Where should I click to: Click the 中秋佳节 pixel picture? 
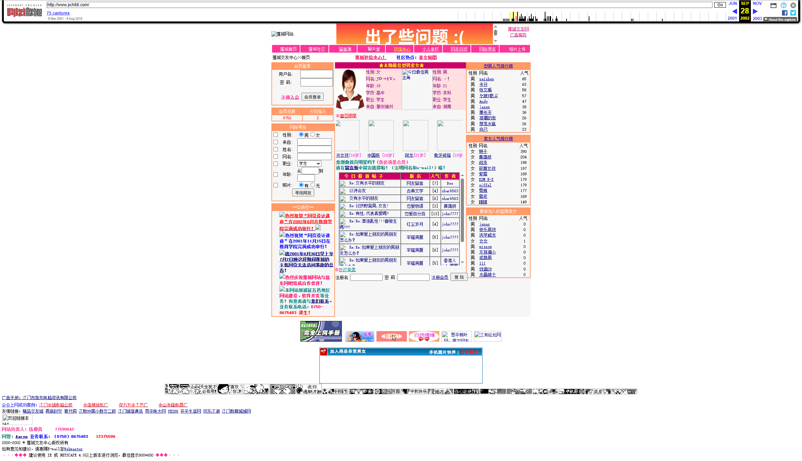pyautogui.click(x=335, y=391)
